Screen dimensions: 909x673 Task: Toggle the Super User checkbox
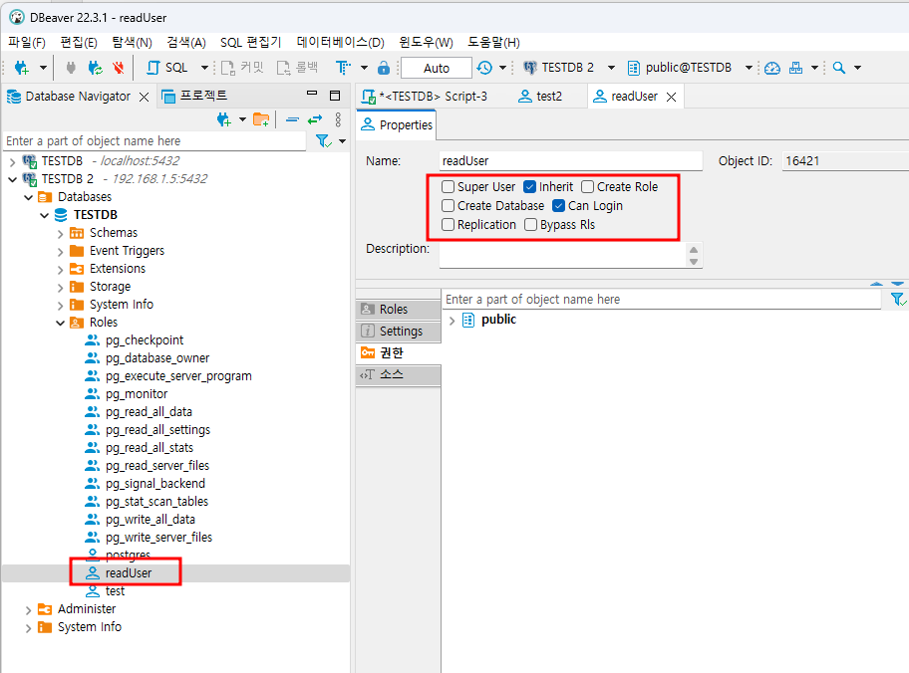pyautogui.click(x=448, y=186)
